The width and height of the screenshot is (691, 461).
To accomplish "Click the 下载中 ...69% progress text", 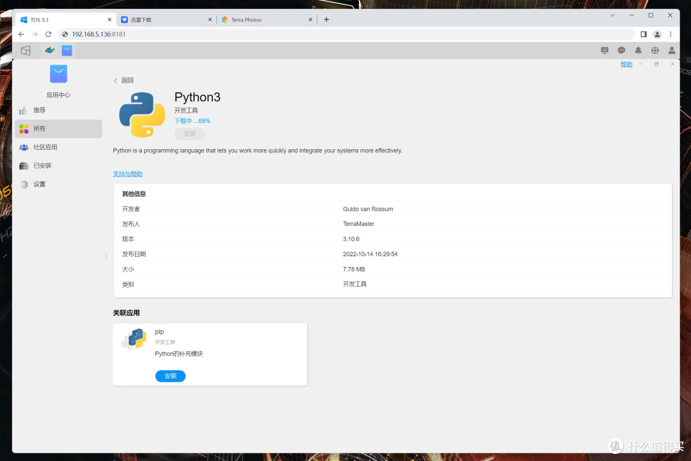I will point(192,120).
